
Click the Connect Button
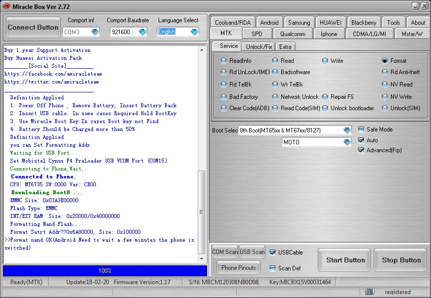33,27
